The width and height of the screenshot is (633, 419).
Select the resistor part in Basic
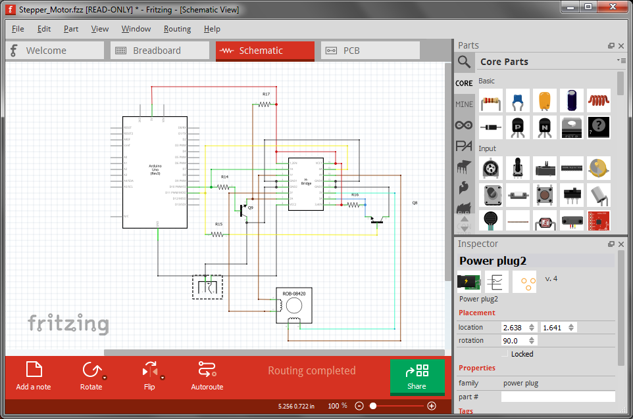click(x=491, y=101)
